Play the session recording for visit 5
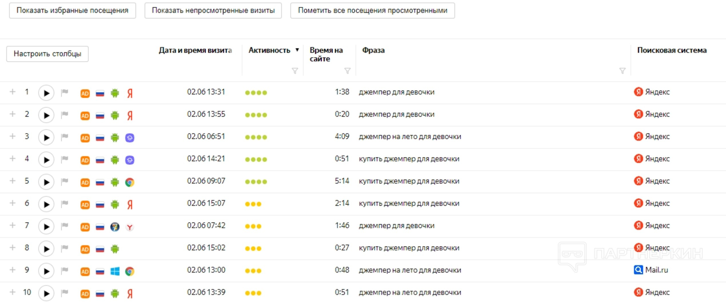The width and height of the screenshot is (726, 302). (x=46, y=182)
